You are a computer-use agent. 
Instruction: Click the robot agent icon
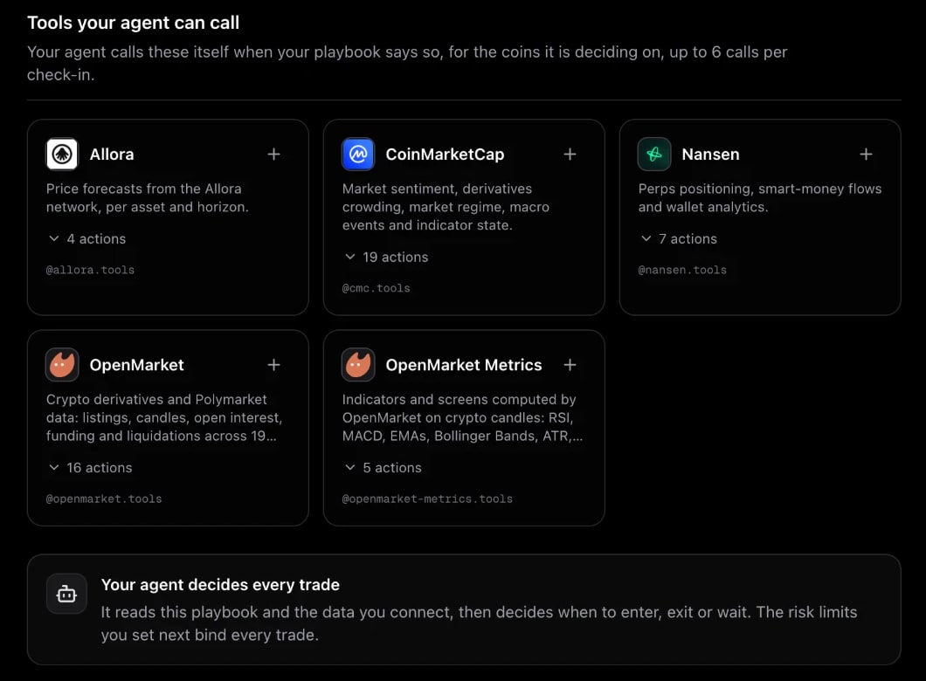point(66,594)
